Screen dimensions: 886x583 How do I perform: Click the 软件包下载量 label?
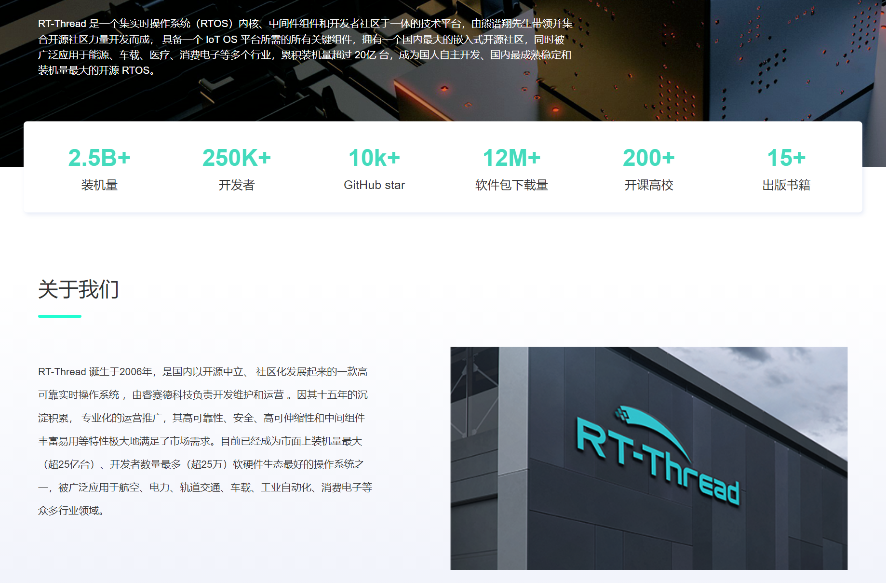pos(511,185)
